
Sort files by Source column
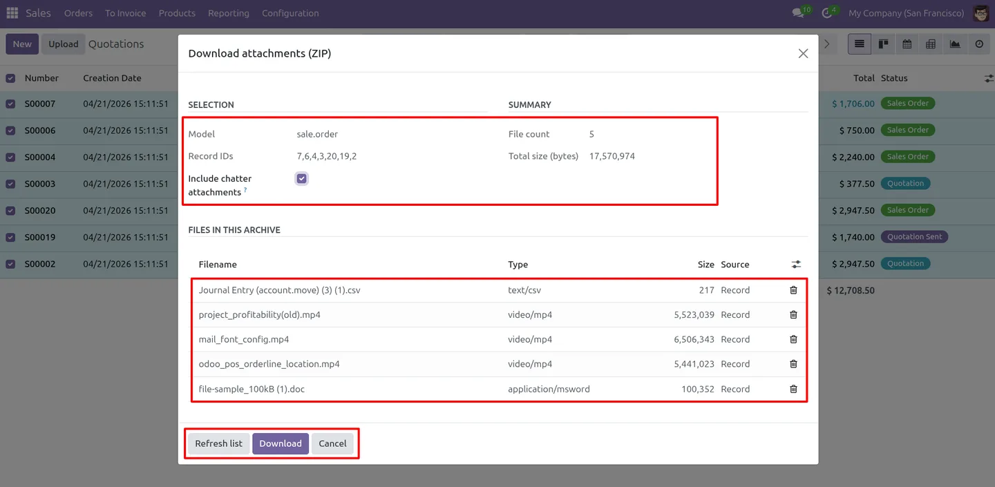(x=735, y=265)
